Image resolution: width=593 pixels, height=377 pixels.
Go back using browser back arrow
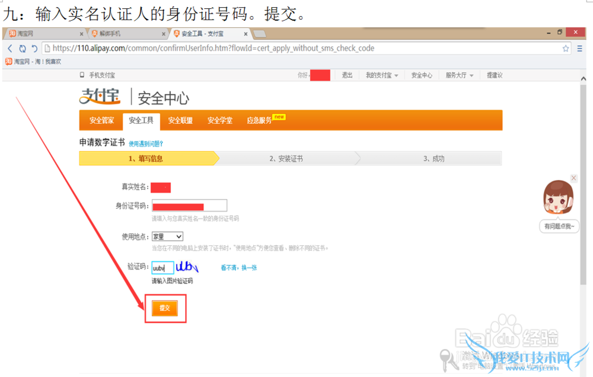coord(10,49)
